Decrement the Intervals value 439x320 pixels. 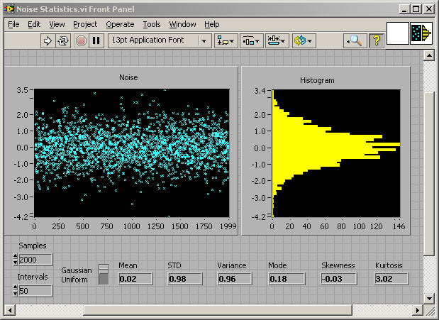(16, 294)
